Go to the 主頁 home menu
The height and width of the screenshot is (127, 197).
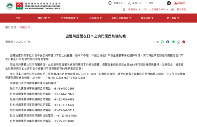click(18, 18)
